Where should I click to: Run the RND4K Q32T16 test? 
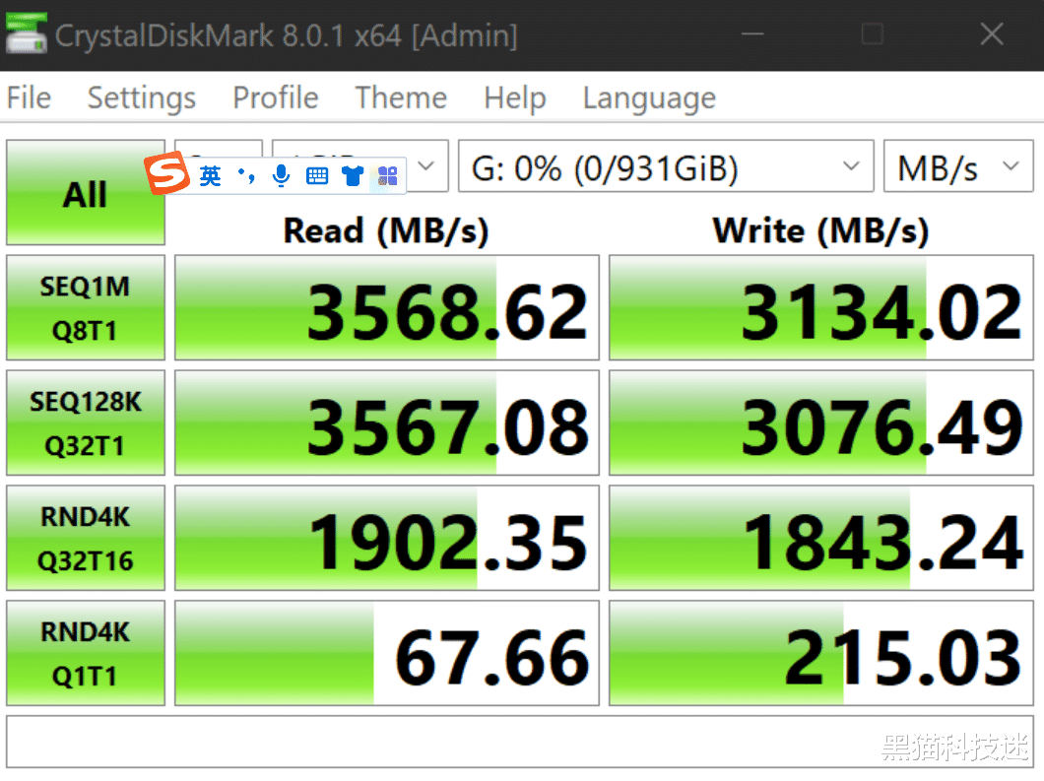[x=86, y=538]
